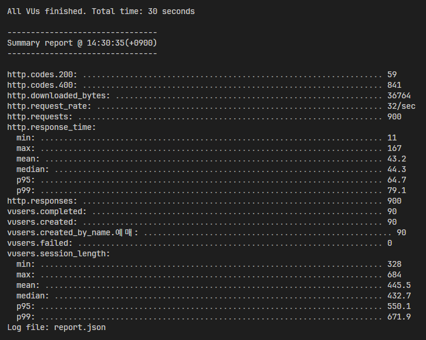The height and width of the screenshot is (340, 426).
Task: Click the http.codes.400 value 841
Action: [394, 85]
